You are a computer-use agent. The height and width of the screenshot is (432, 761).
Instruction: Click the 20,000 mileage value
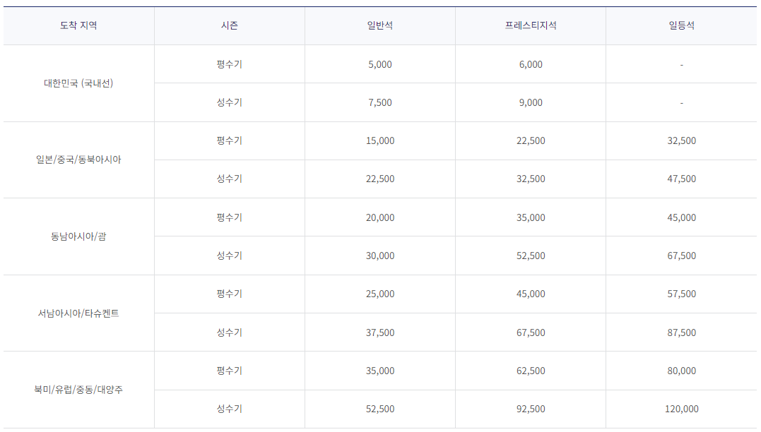pyautogui.click(x=380, y=217)
